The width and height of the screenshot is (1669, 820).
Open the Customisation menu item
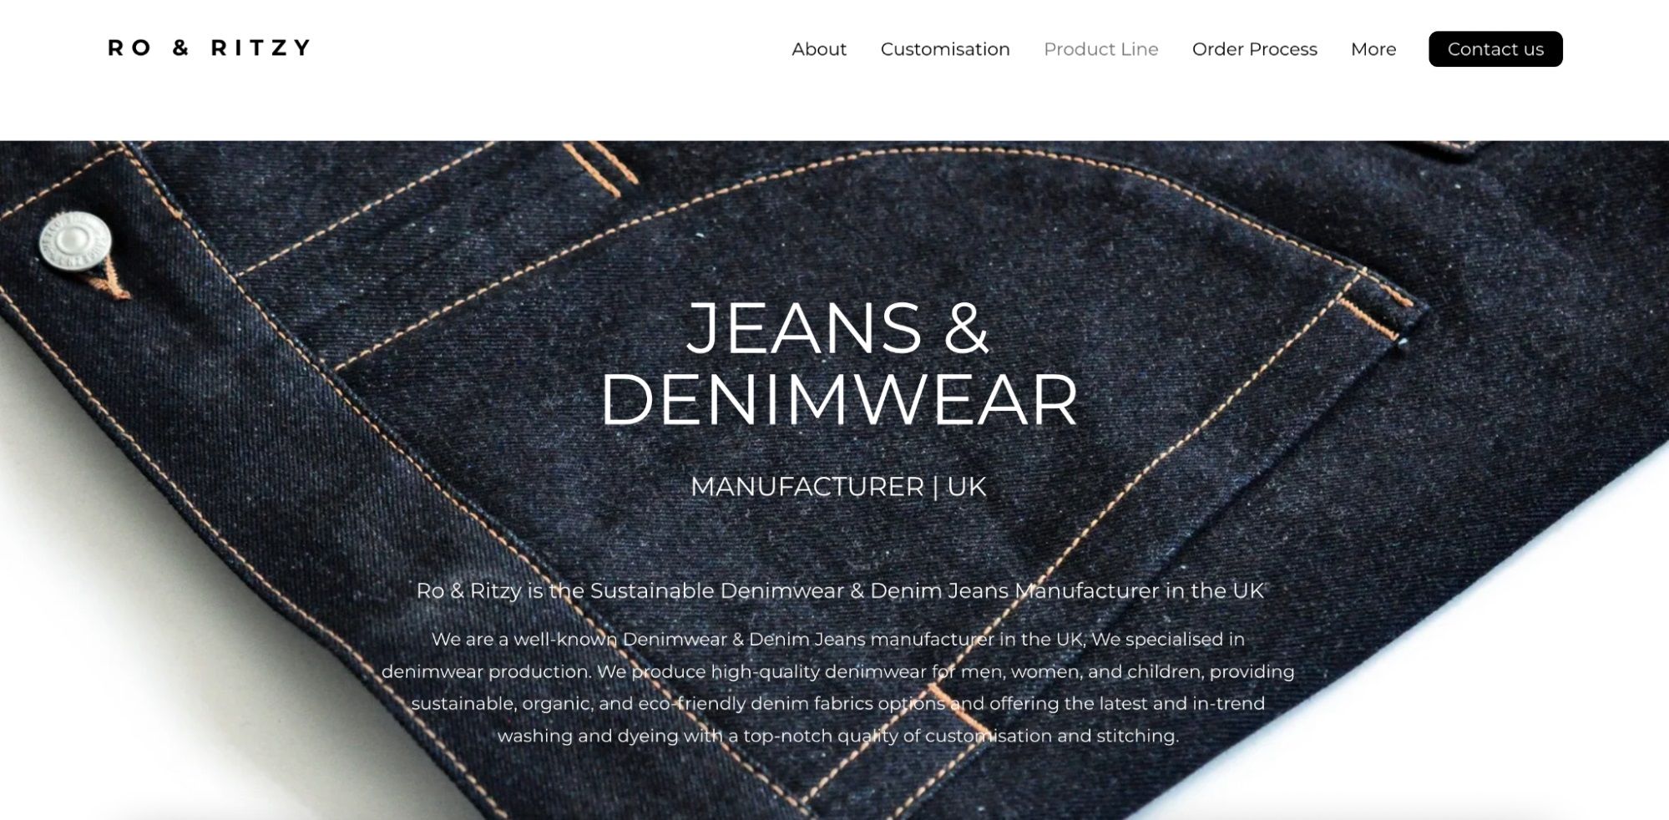(945, 49)
